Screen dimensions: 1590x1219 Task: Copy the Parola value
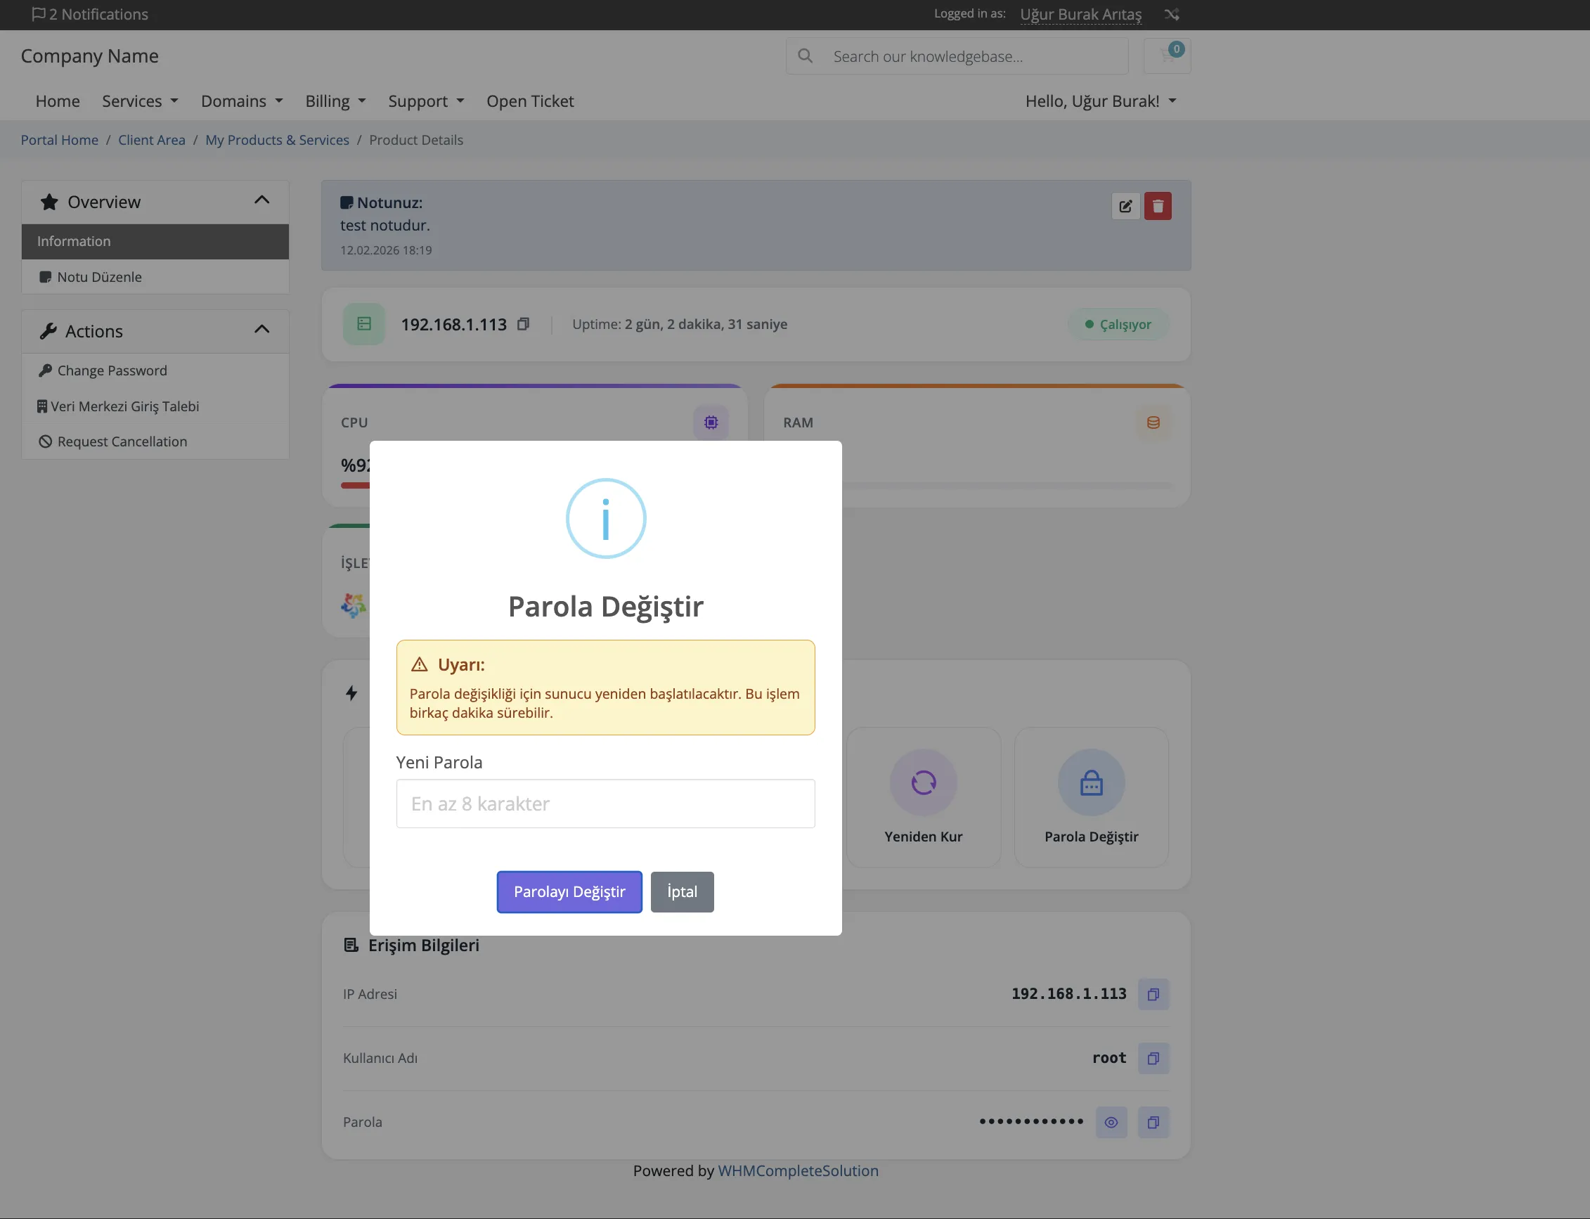1153,1122
